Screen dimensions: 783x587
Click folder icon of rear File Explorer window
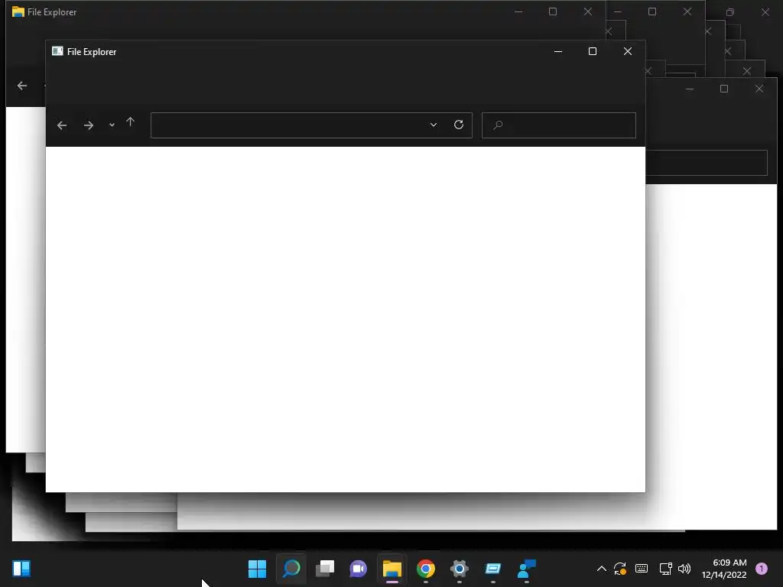(18, 12)
